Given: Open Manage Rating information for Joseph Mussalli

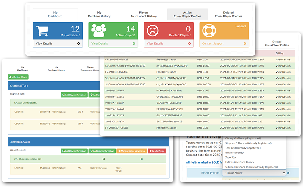Looking at the screenshot, I should 131,151.
